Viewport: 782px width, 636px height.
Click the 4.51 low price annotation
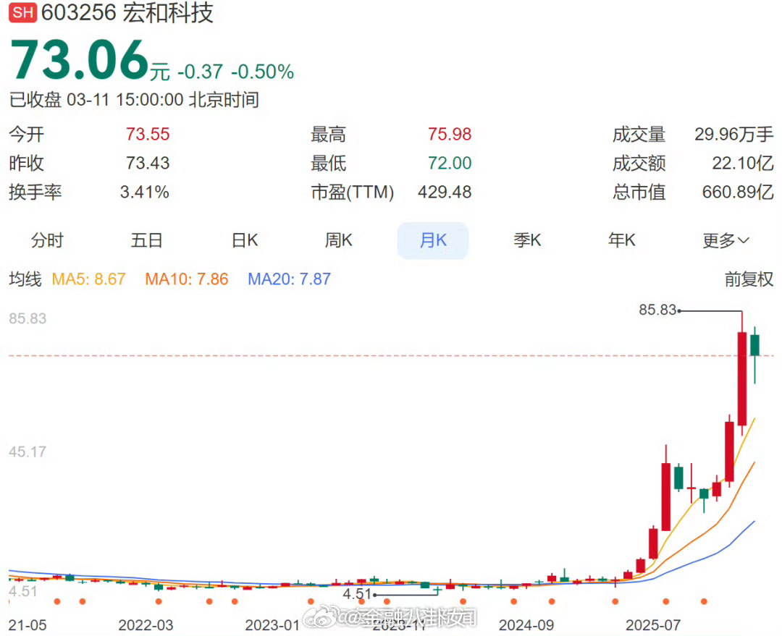pyautogui.click(x=357, y=594)
